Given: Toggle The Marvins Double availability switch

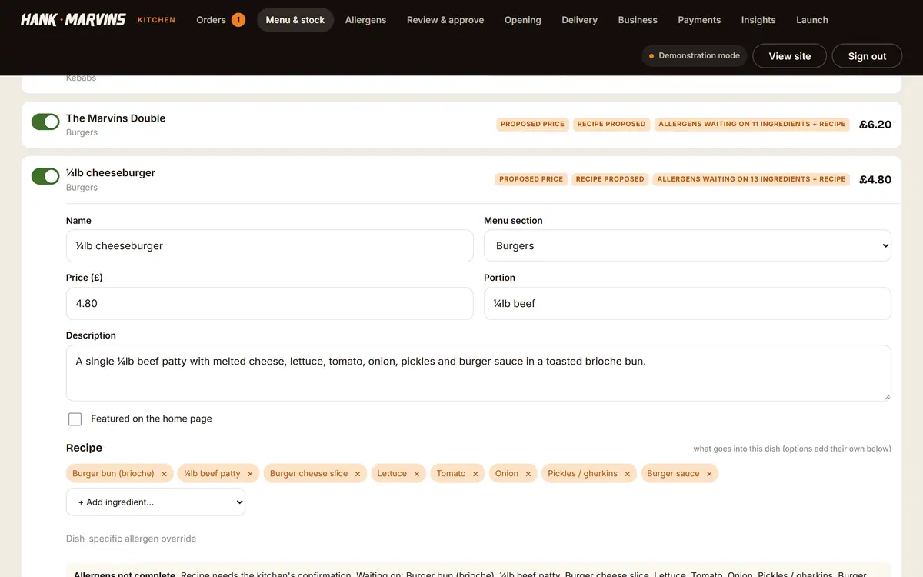Looking at the screenshot, I should [x=45, y=122].
